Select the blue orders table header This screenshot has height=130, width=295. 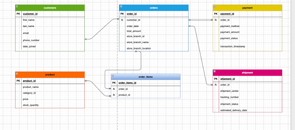coord(154,8)
